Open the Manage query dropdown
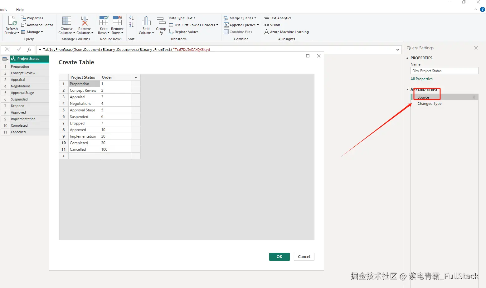 (x=32, y=32)
